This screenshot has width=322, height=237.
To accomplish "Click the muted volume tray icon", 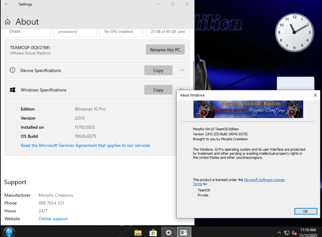I will (294, 233).
